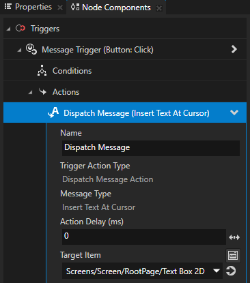Click the Message Trigger icon

(x=31, y=49)
